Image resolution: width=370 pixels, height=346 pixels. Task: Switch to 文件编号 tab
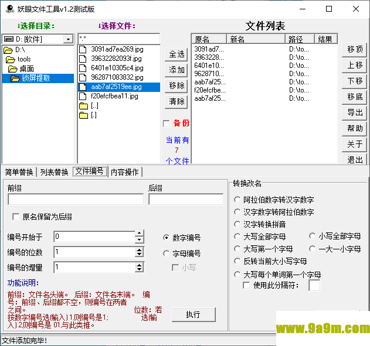90,171
